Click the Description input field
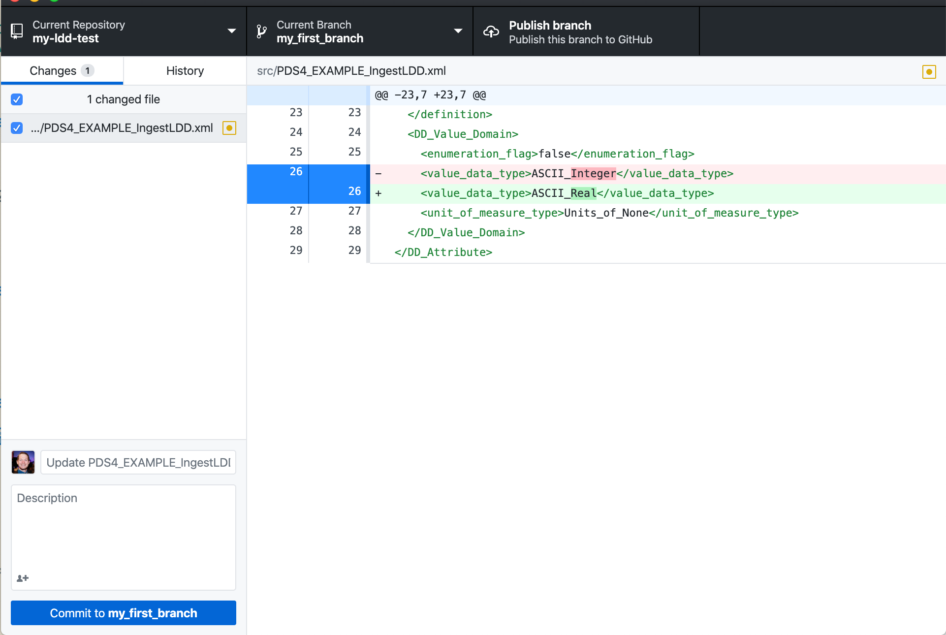This screenshot has height=635, width=946. pyautogui.click(x=124, y=536)
